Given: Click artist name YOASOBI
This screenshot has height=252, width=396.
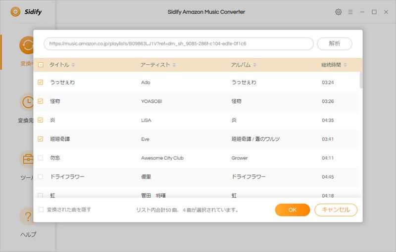Looking at the screenshot, I should 151,101.
